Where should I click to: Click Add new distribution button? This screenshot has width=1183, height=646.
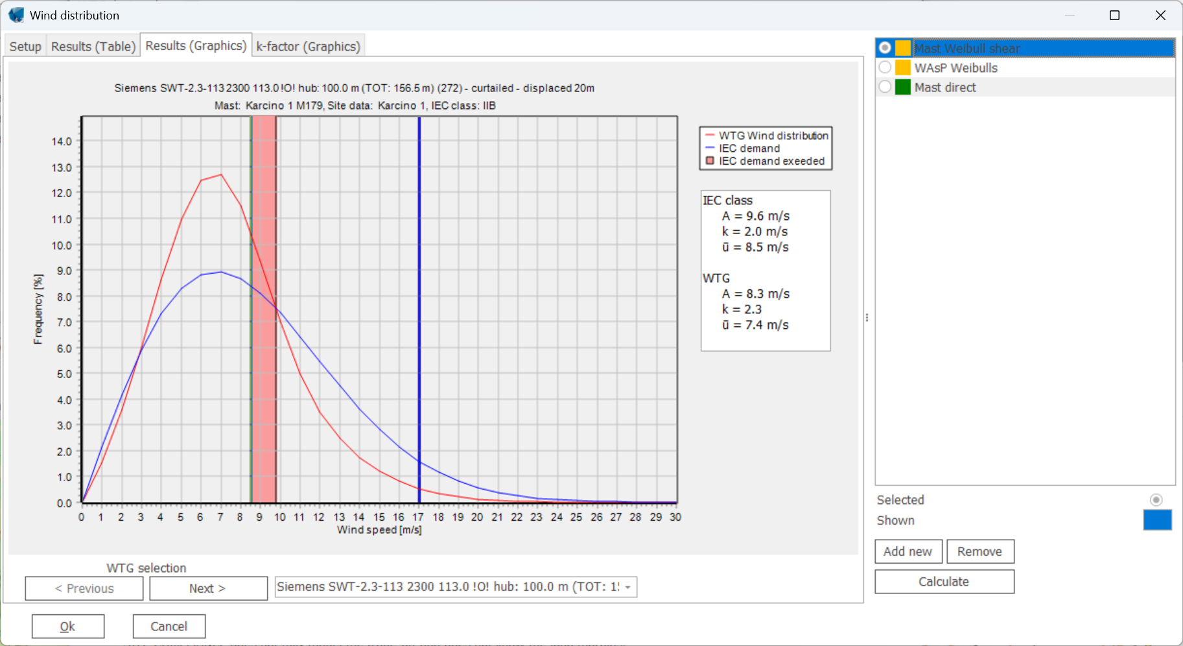click(908, 551)
